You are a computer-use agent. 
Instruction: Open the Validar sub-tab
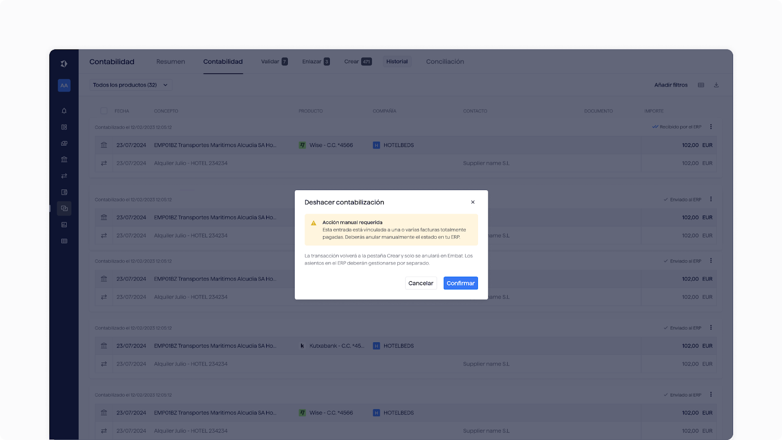[274, 62]
